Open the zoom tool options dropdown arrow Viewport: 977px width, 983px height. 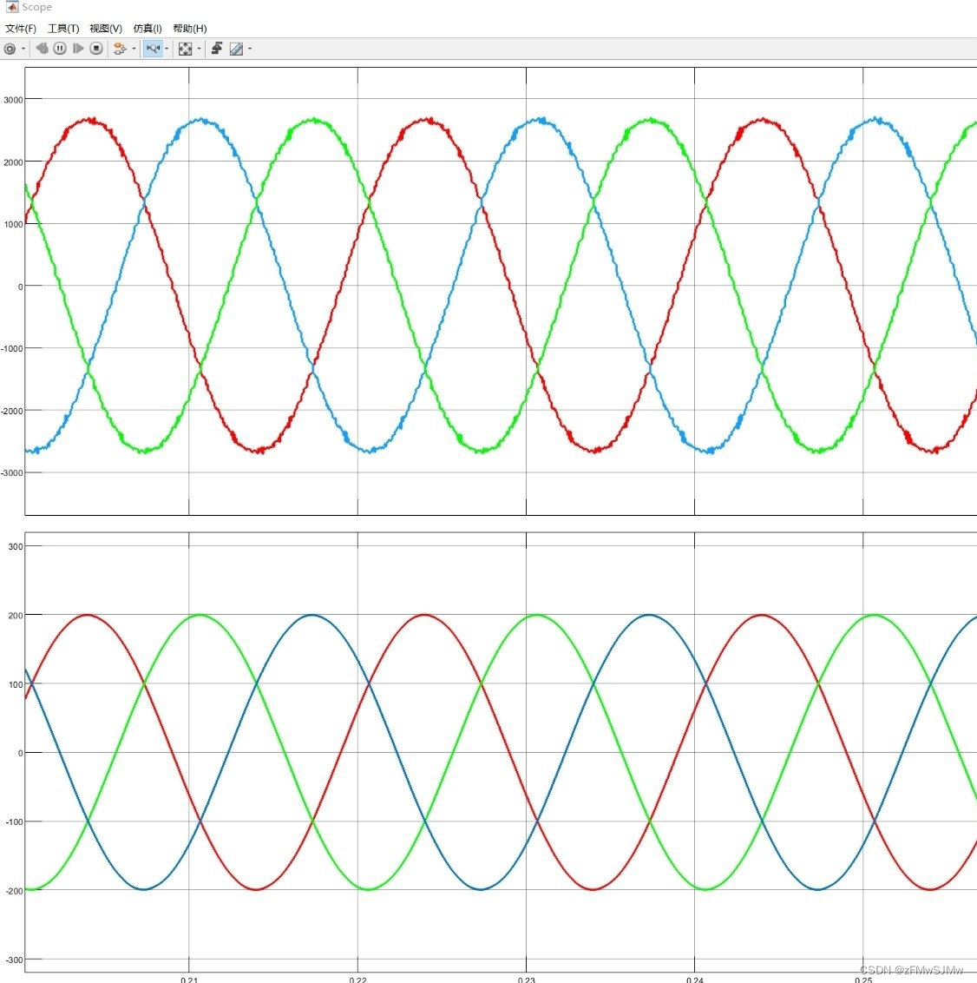coord(167,49)
